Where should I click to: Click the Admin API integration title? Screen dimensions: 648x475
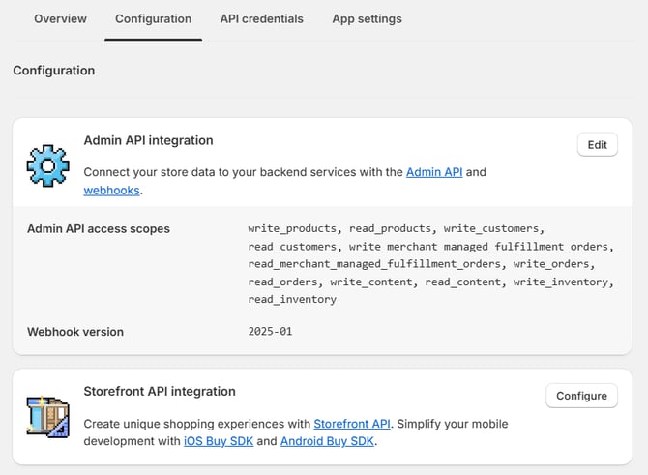point(148,141)
